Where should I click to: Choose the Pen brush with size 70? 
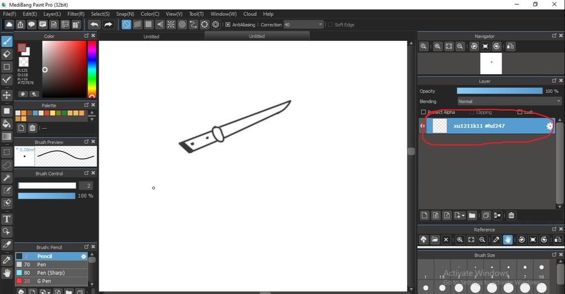click(51, 264)
